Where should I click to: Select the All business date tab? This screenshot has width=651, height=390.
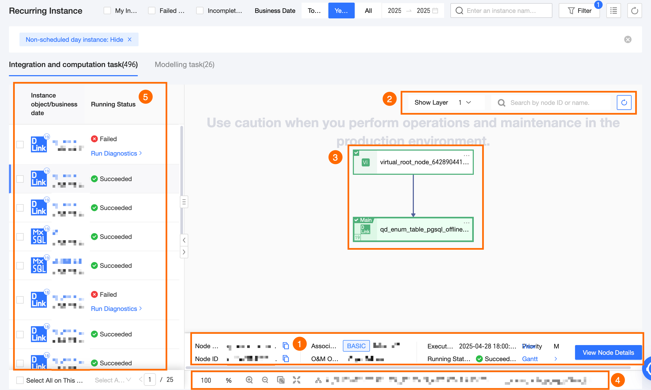[368, 11]
